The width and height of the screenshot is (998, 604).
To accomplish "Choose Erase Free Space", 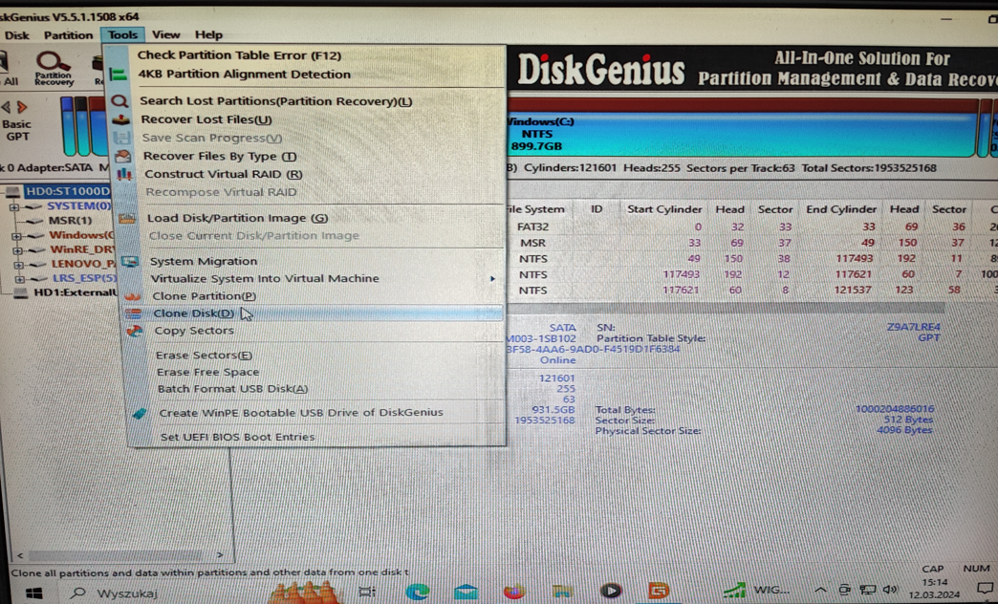I will pos(208,373).
